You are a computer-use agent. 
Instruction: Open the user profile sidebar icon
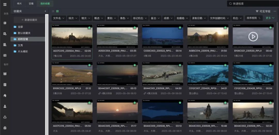coord(5,106)
